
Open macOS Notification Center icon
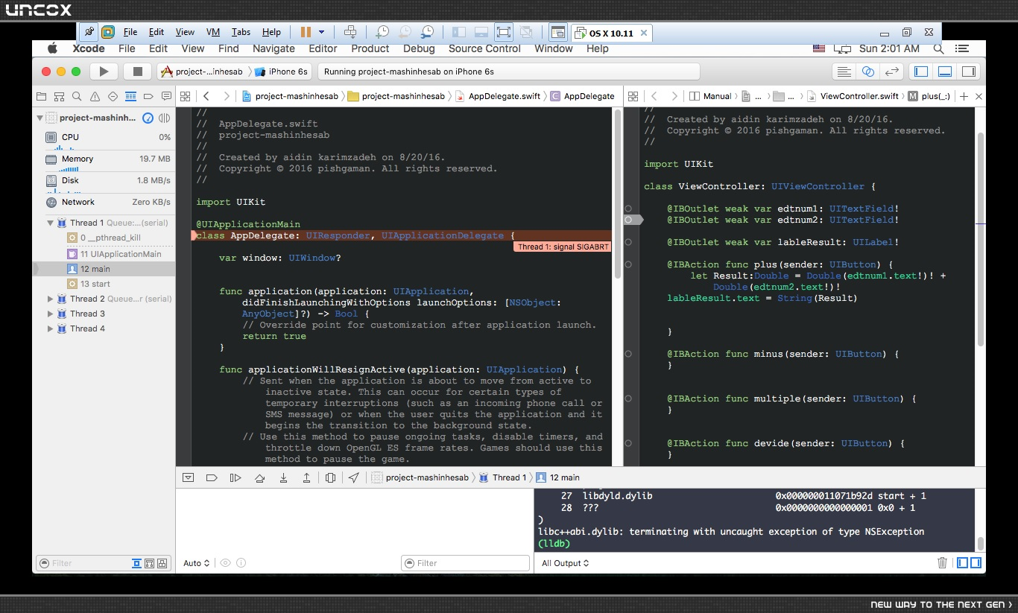coord(962,48)
